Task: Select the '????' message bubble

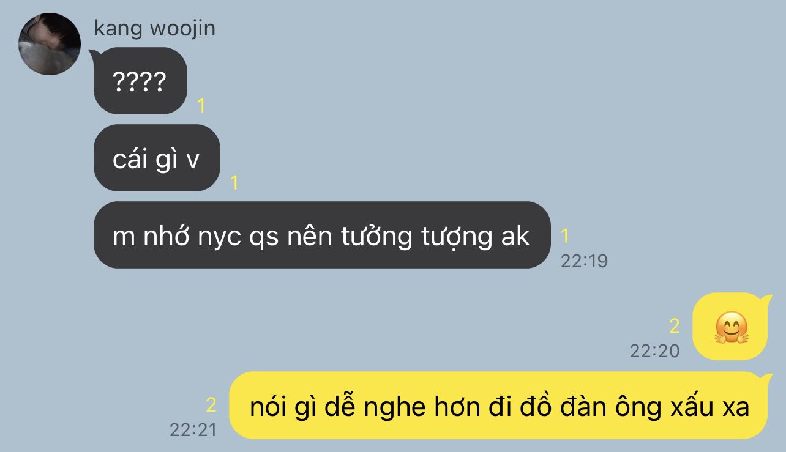Action: point(140,81)
